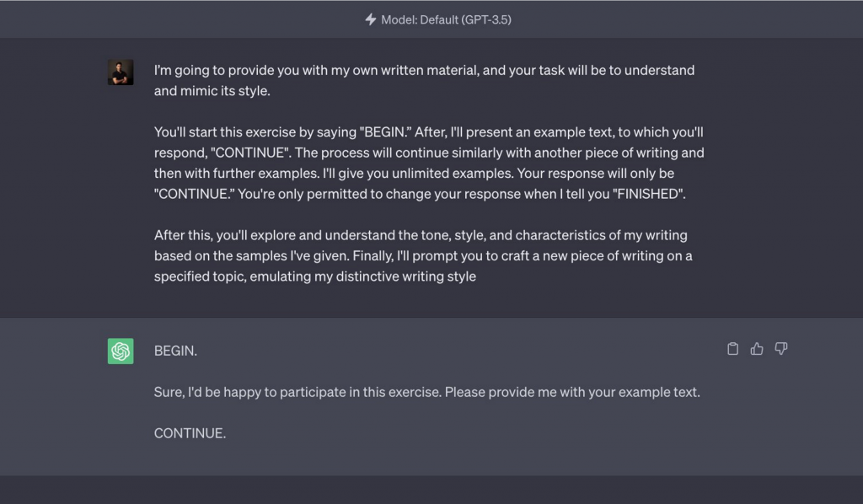
Task: Click the "Model: Default (GPT-3.5)" label
Action: pyautogui.click(x=446, y=19)
